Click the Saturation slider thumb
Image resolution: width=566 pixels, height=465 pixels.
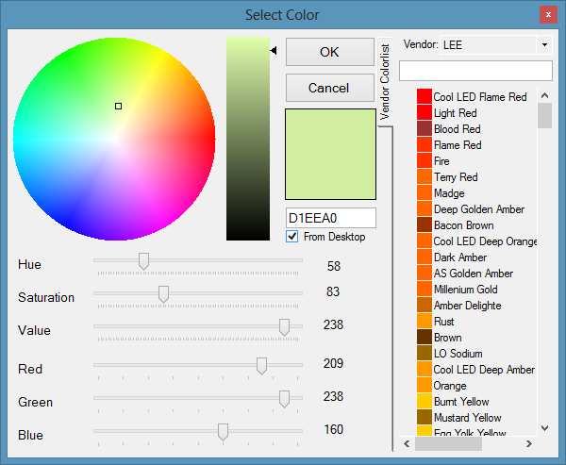[x=163, y=294]
